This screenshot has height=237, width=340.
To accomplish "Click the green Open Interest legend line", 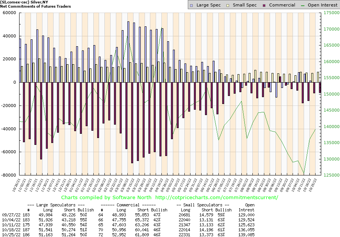I will 304,5.
